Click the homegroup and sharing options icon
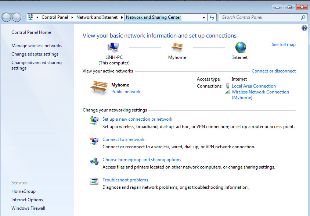The image size is (310, 216). (x=94, y=161)
